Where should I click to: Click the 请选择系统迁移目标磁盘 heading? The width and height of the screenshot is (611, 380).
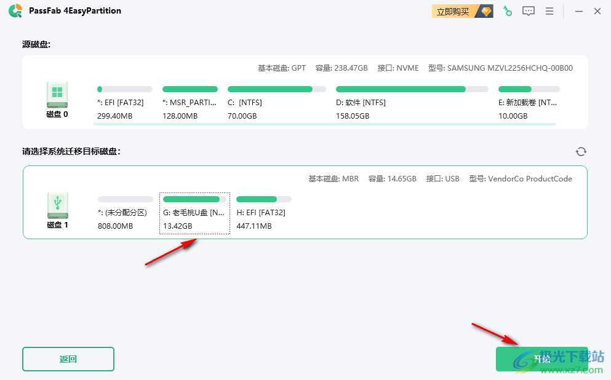(x=71, y=151)
